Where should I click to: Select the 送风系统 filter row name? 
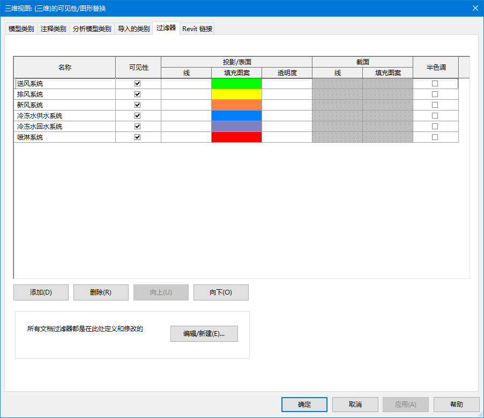click(x=65, y=83)
